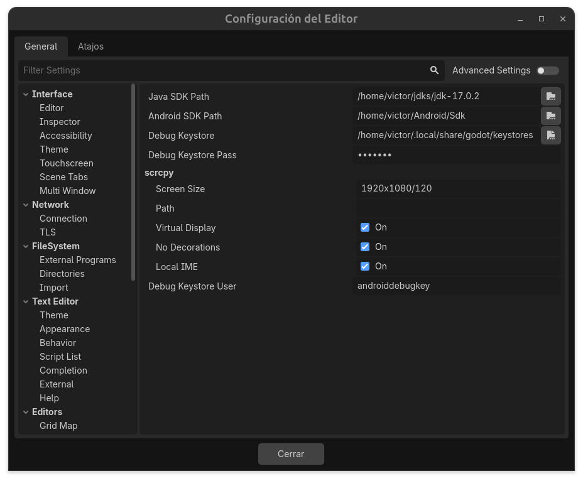
Task: Click the Filter Settings search field
Action: (188, 70)
